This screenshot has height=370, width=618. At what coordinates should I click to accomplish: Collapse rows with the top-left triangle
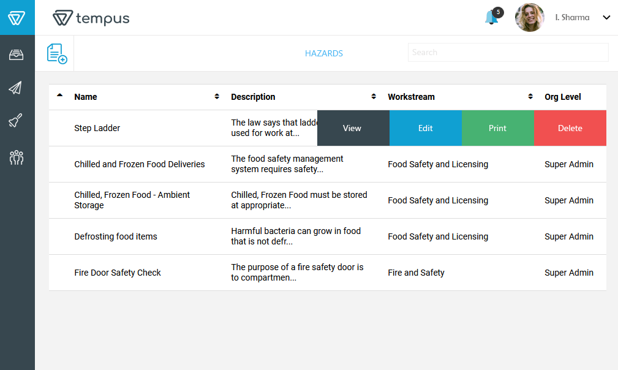[59, 95]
